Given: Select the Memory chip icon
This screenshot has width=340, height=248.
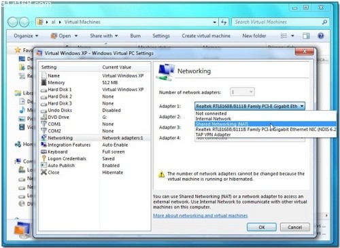Looking at the screenshot, I should 44,82.
